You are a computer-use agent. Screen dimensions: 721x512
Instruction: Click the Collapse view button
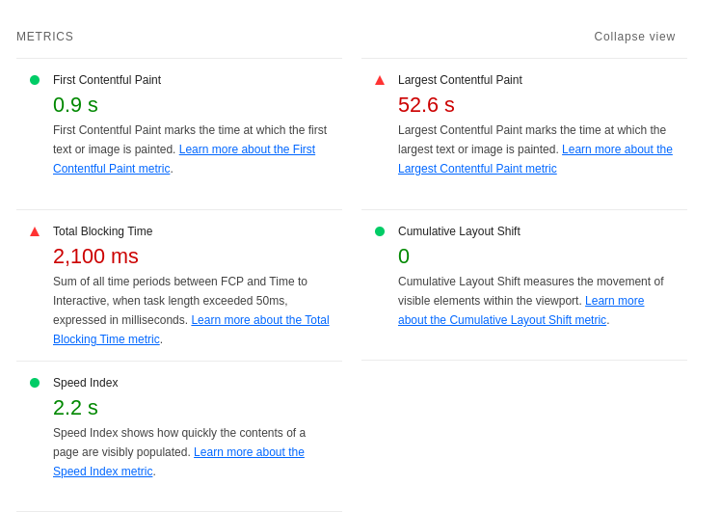click(x=634, y=37)
